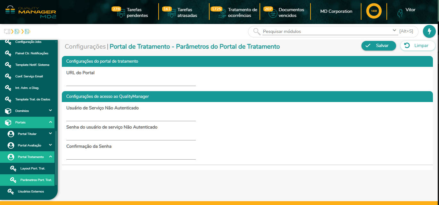Click MD Corporation company label
The width and height of the screenshot is (439, 205).
point(336,11)
